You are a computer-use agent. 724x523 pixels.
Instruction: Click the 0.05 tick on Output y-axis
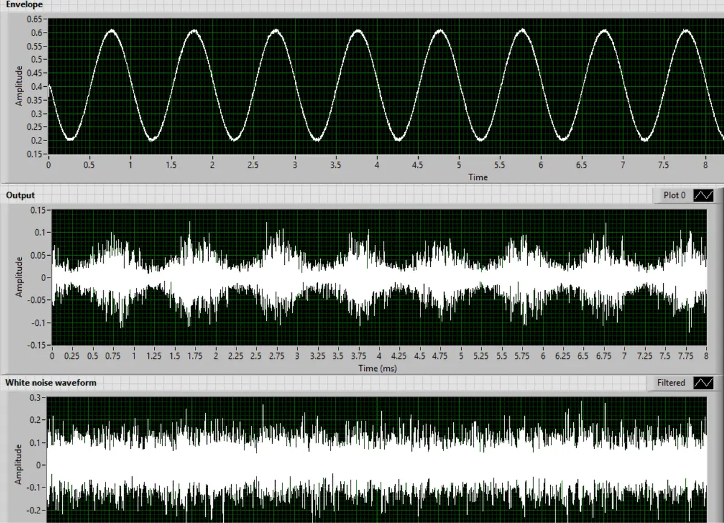(x=39, y=255)
